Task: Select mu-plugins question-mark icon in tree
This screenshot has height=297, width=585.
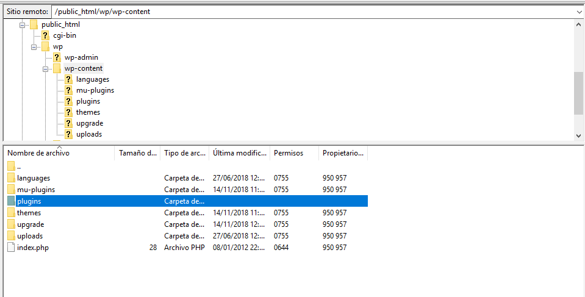Action: (x=69, y=90)
